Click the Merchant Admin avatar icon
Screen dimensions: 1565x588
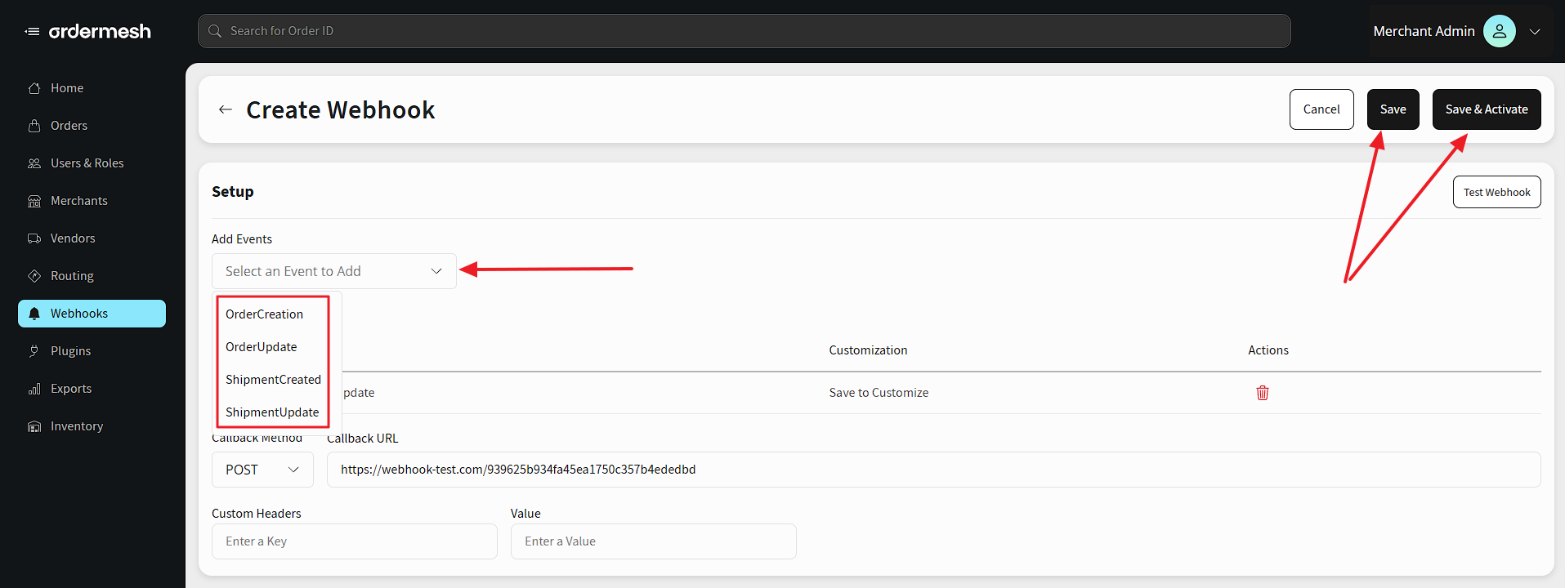click(x=1499, y=31)
